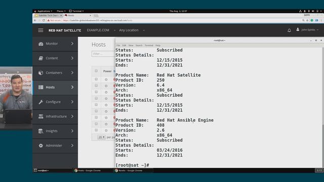Open the clock and calendar in the top panel

tap(178, 11)
